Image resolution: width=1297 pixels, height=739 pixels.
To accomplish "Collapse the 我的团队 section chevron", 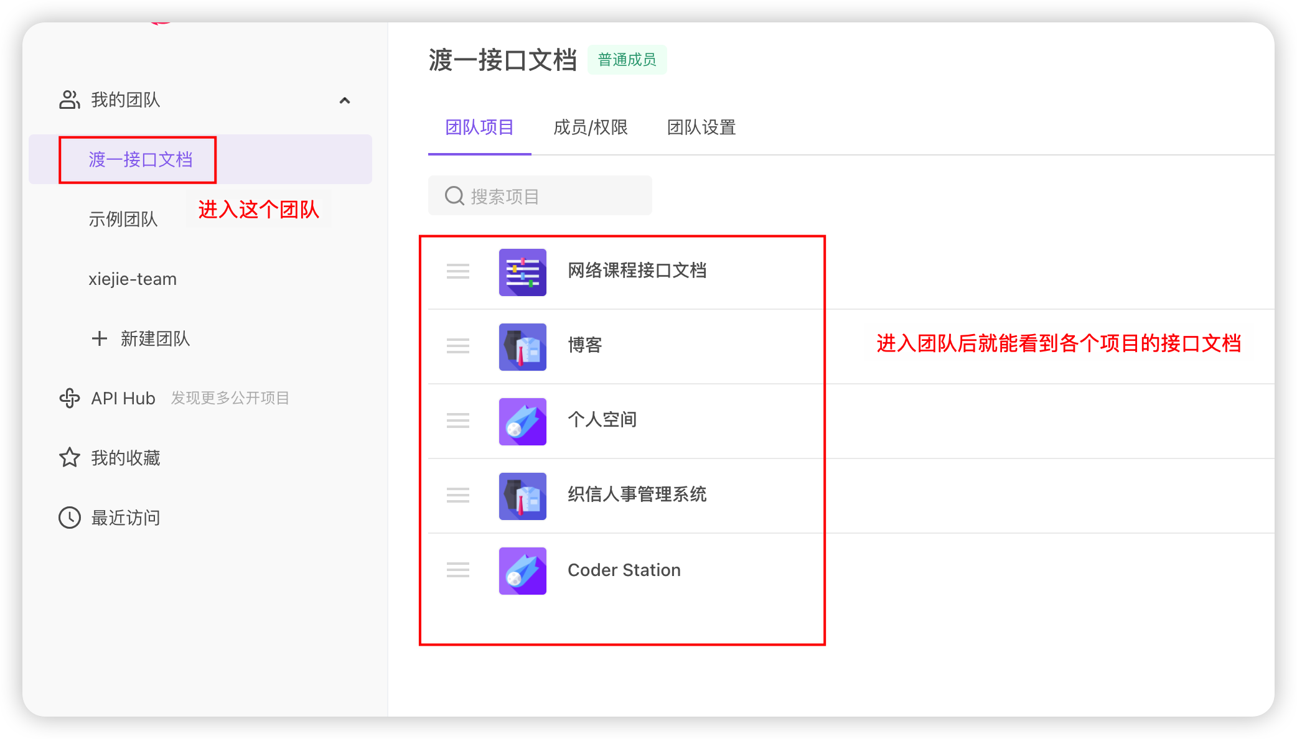I will (x=345, y=100).
